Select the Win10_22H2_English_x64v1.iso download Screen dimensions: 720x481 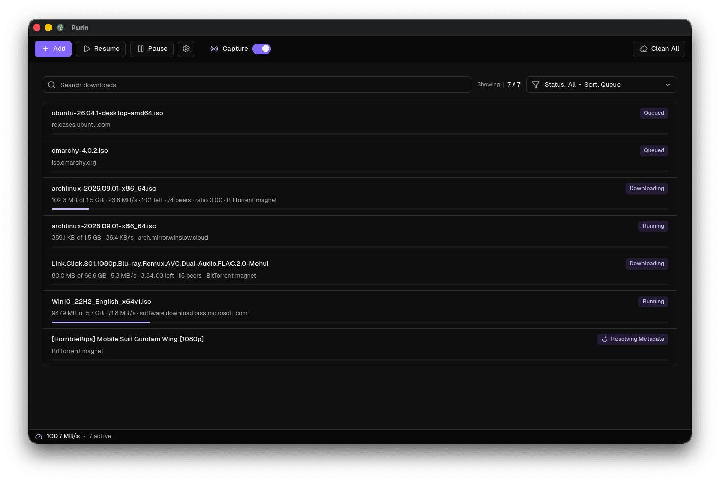[360, 310]
